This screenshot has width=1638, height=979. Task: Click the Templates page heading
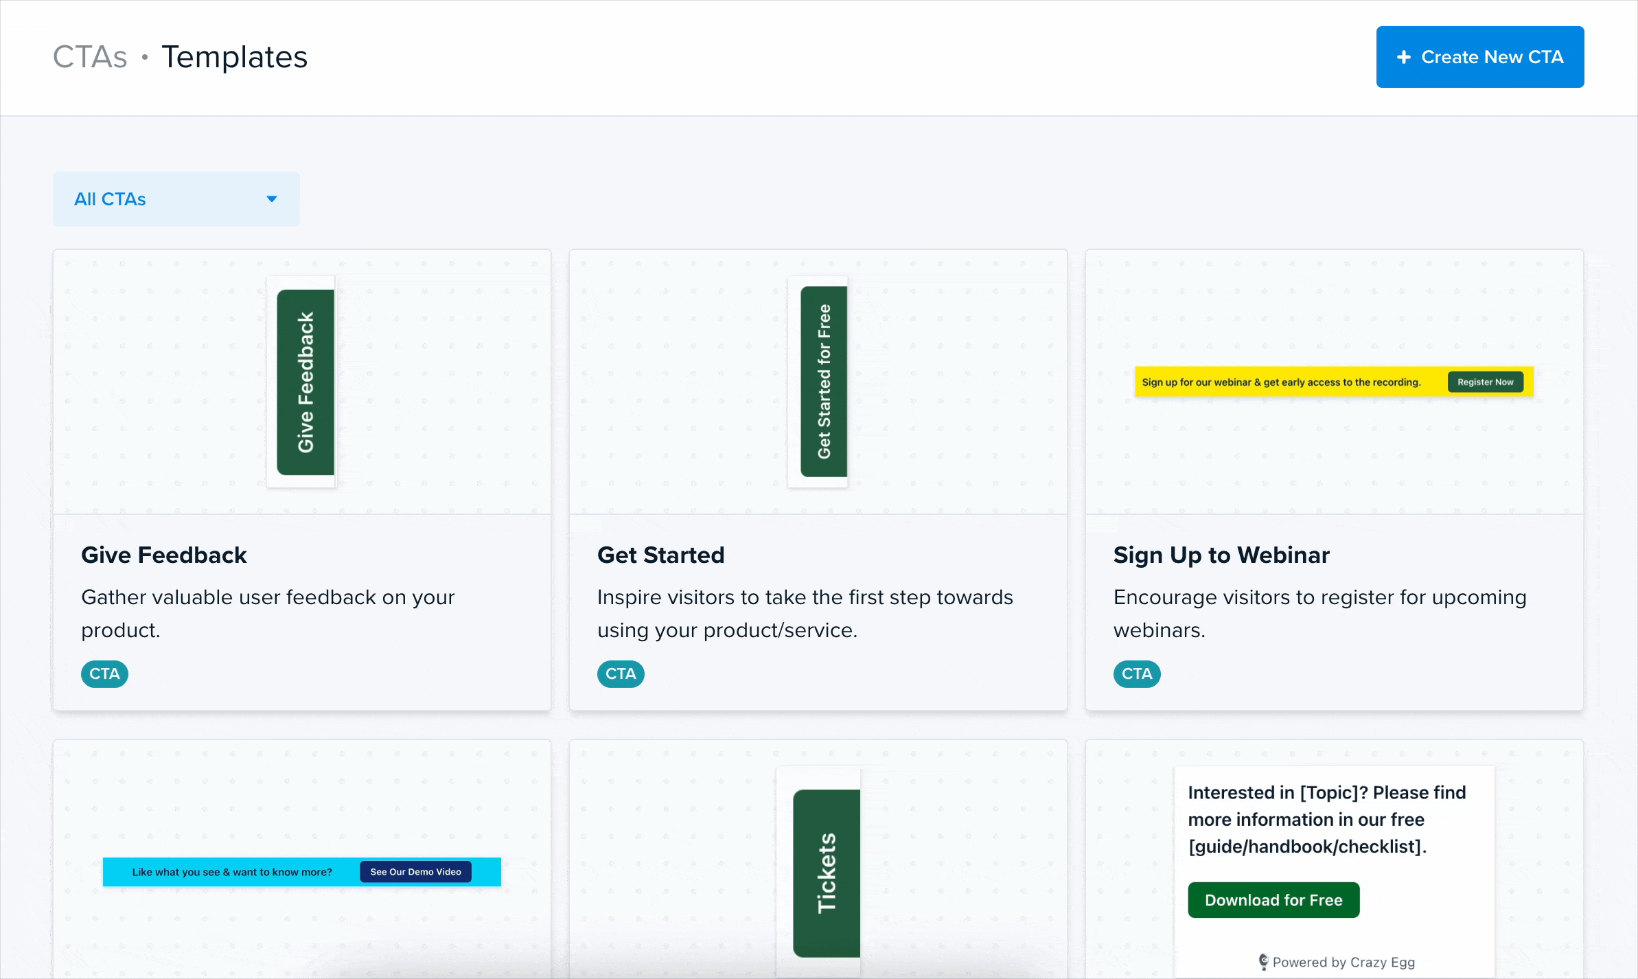pyautogui.click(x=234, y=57)
